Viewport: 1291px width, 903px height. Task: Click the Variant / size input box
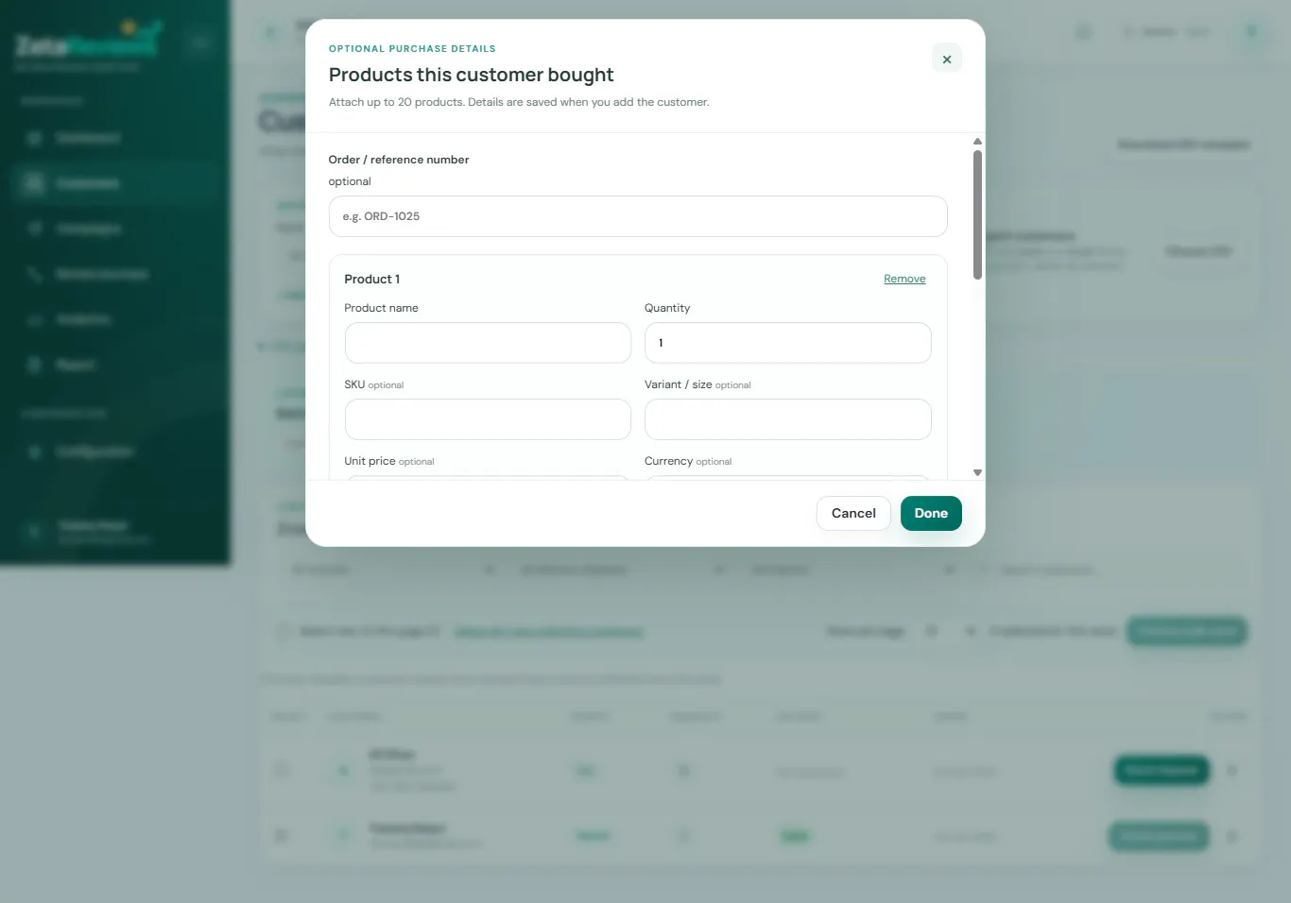(787, 419)
